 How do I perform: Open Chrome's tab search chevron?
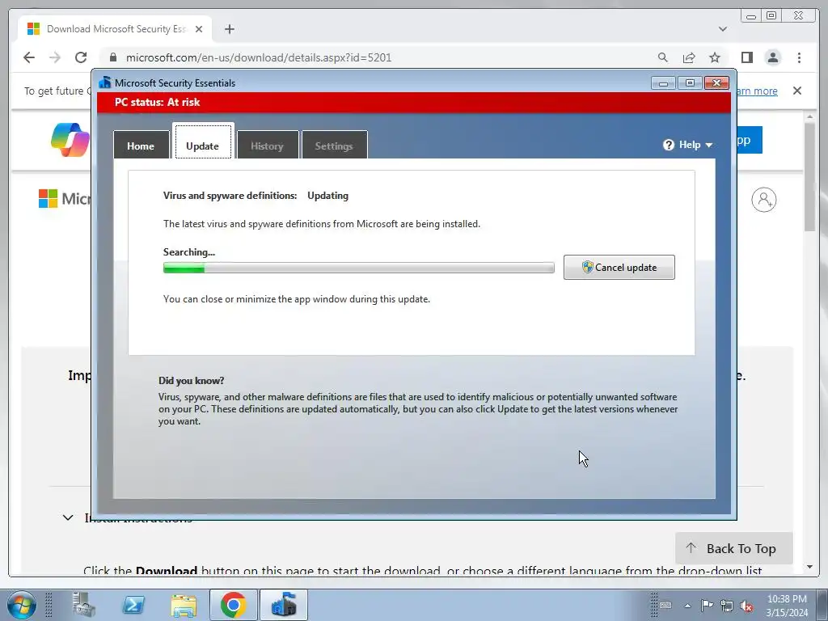pos(723,29)
